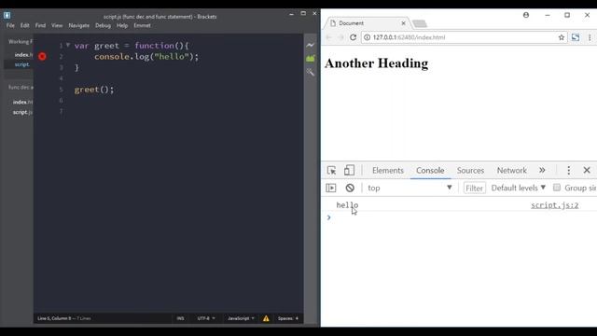Viewport: 597px width, 336px height.
Task: Show more DevTools tabs with the chevron
Action: click(x=542, y=170)
